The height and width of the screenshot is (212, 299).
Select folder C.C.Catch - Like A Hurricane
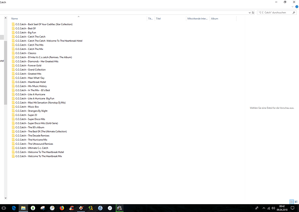pos(29,94)
